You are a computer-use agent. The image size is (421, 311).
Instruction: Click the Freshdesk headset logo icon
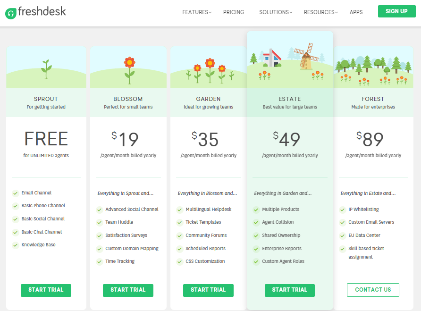11,13
